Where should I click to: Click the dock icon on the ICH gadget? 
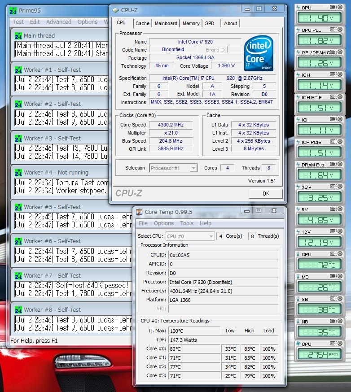[x=333, y=119]
